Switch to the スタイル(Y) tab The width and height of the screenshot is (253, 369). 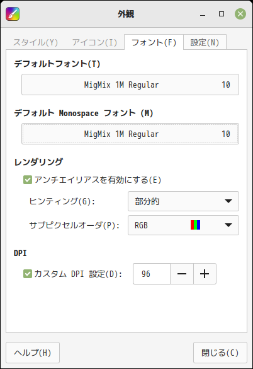[35, 42]
